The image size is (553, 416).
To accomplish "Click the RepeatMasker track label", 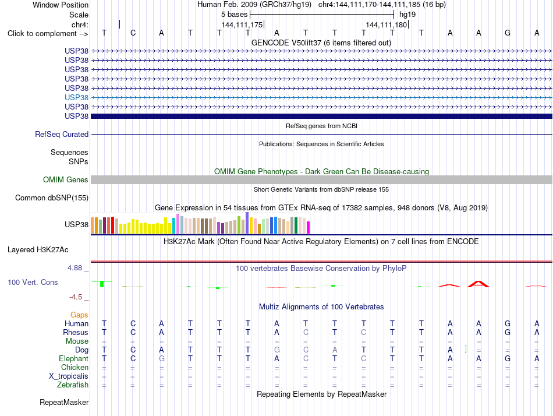I will [64, 402].
